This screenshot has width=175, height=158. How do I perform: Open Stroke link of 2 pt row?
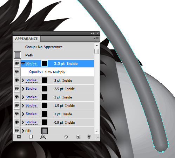coord(32,97)
